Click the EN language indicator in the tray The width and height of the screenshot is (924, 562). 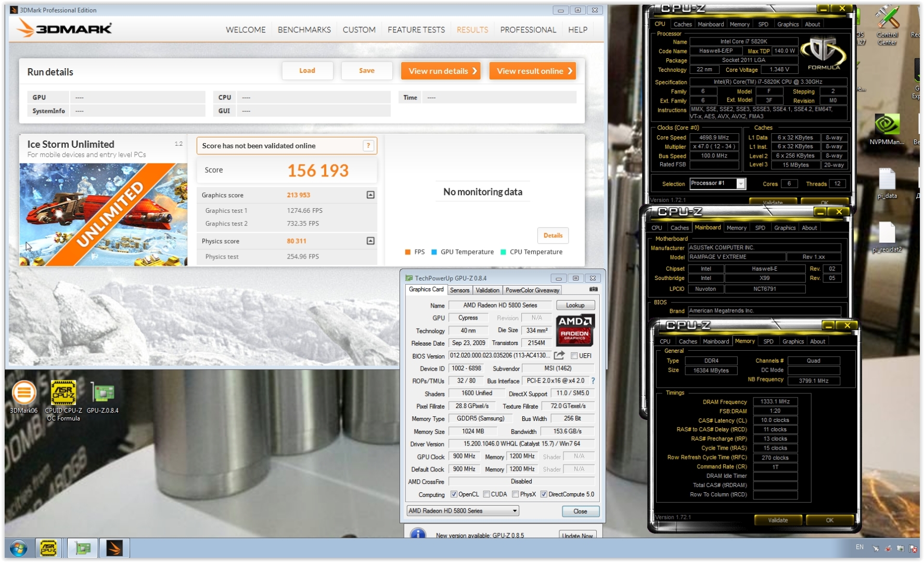859,547
